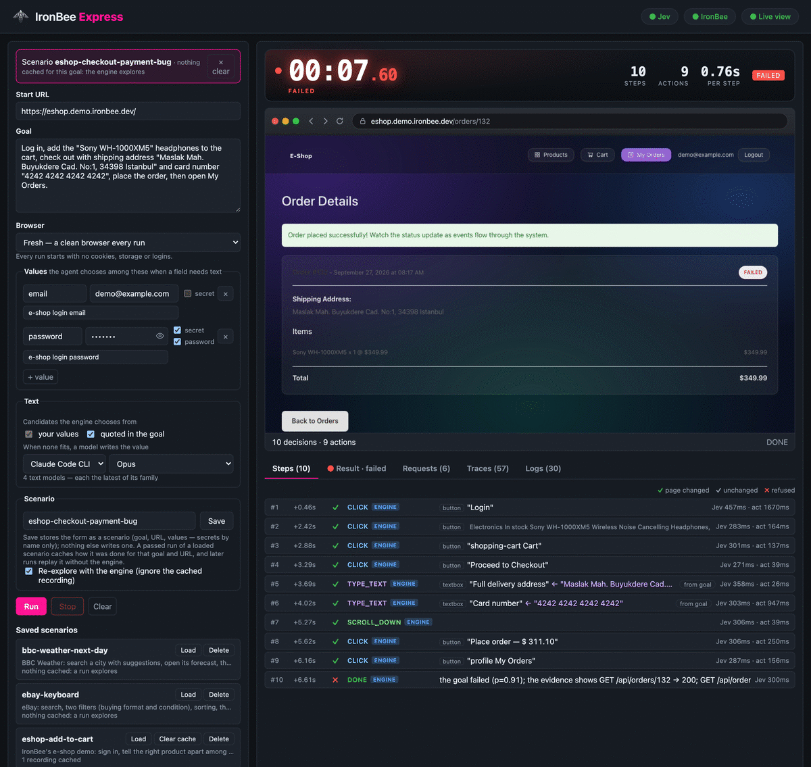The height and width of the screenshot is (767, 811).
Task: Click the red X on step #10
Action: [x=335, y=680]
